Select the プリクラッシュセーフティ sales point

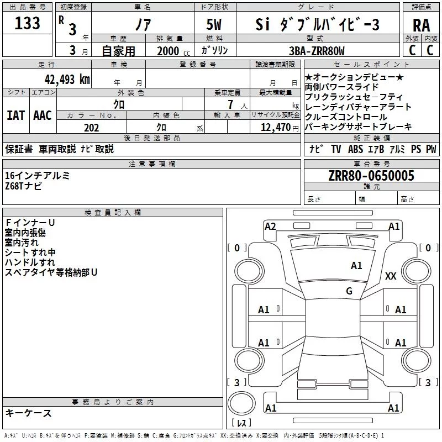tap(354, 97)
